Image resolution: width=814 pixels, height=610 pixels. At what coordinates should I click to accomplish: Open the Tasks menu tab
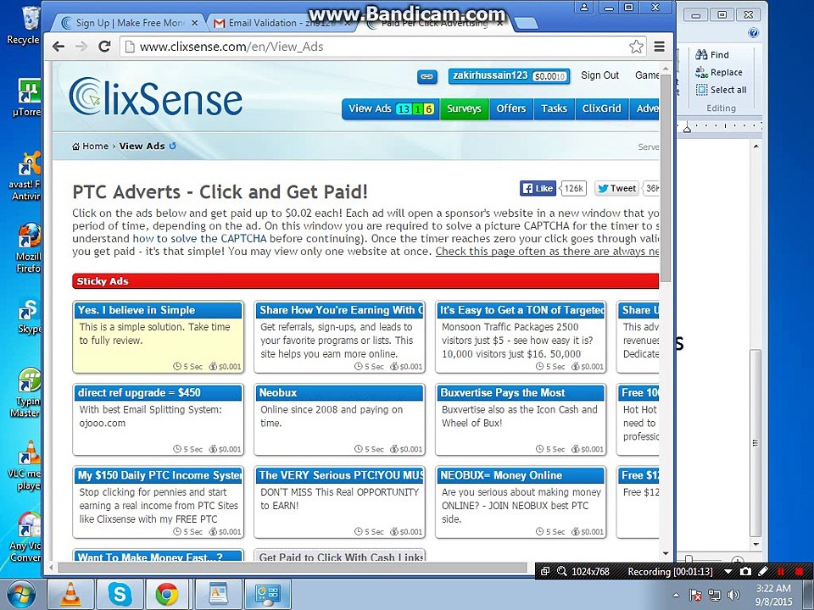pyautogui.click(x=554, y=109)
